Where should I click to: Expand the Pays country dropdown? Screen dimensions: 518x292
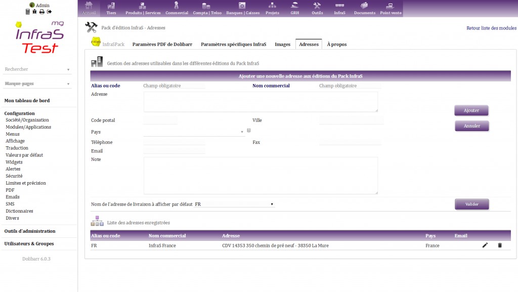(194, 132)
